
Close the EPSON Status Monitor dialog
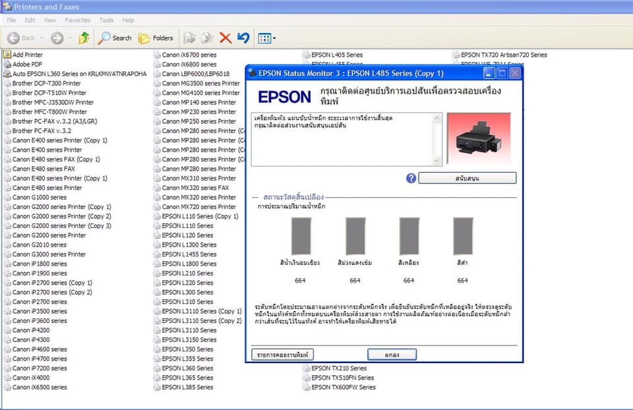[515, 73]
